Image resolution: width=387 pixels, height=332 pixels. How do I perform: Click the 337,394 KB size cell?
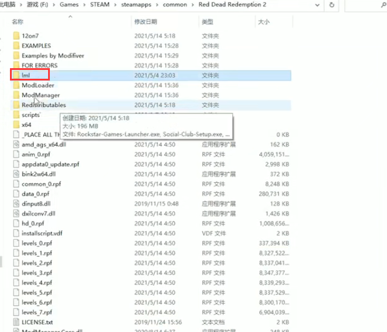coord(274,243)
